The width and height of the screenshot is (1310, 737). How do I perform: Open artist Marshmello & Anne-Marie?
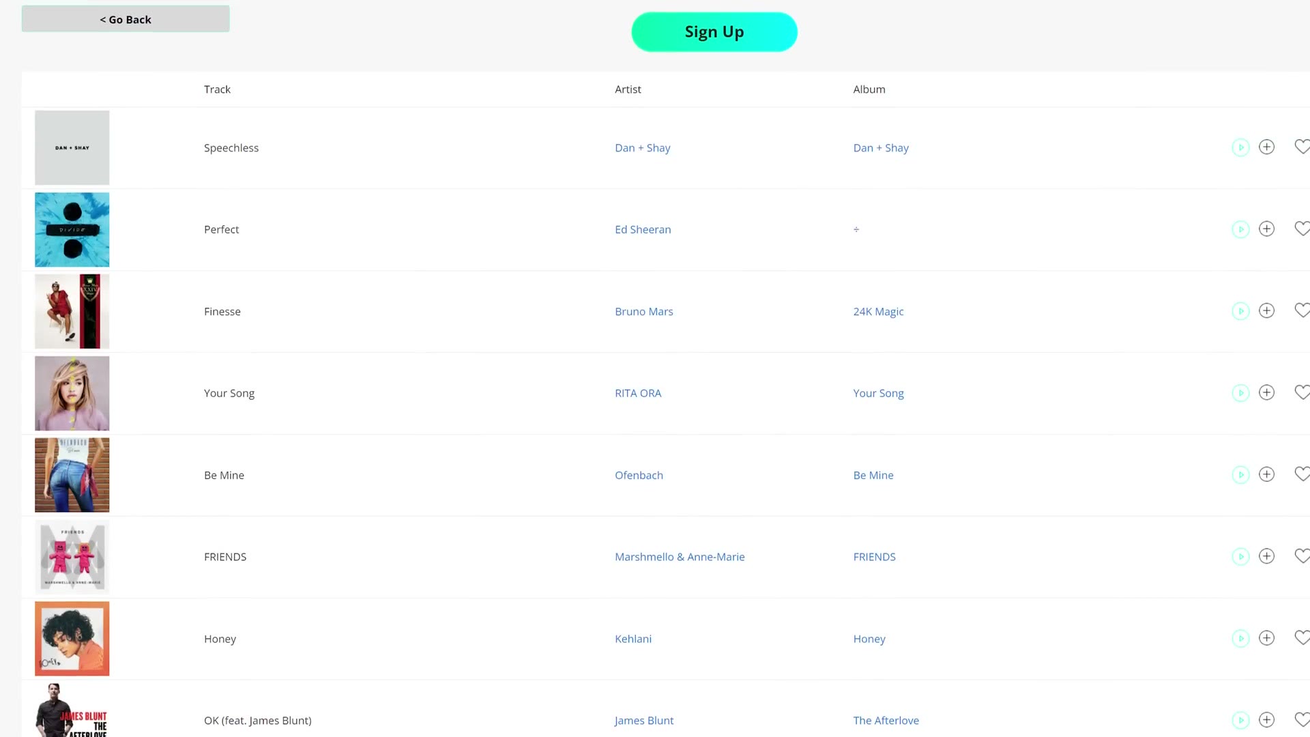(680, 558)
